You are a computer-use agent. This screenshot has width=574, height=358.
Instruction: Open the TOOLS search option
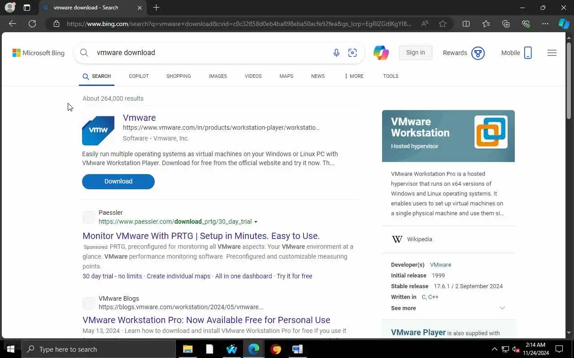(x=391, y=76)
